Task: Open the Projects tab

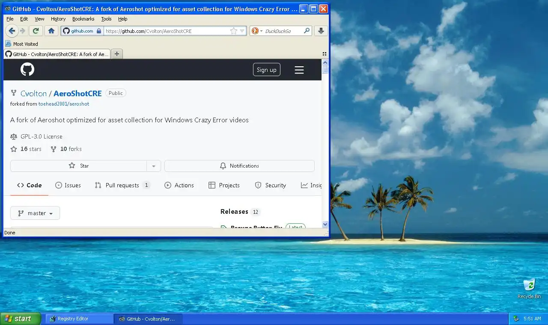Action: point(224,185)
